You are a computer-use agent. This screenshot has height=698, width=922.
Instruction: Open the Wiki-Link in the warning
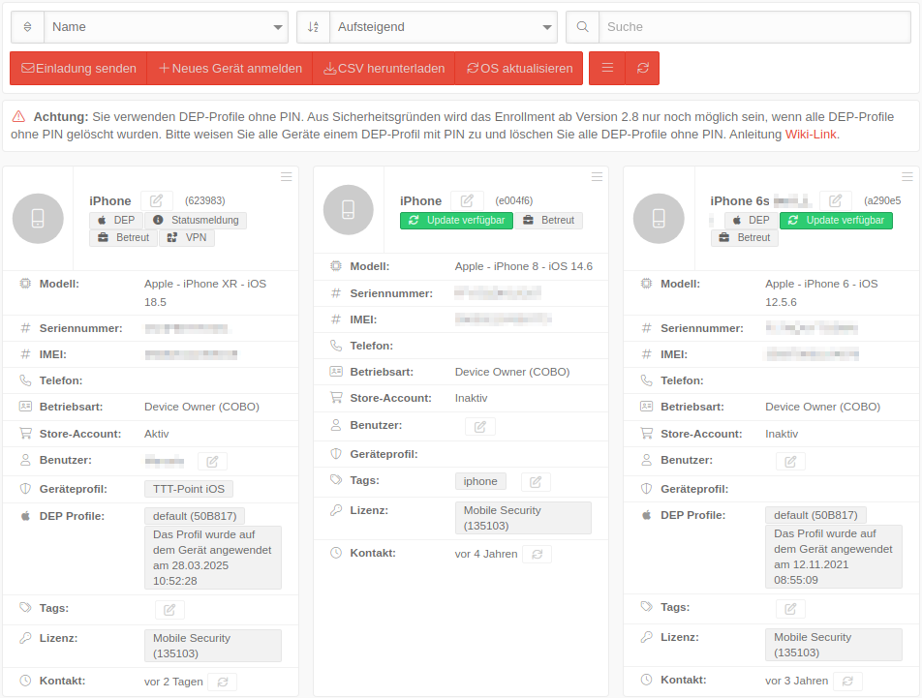[x=811, y=135]
